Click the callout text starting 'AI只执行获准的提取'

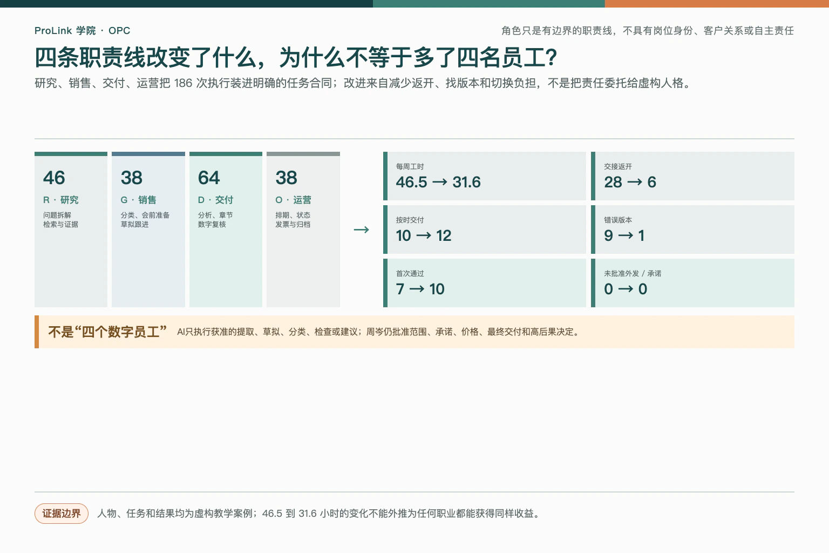[379, 332]
